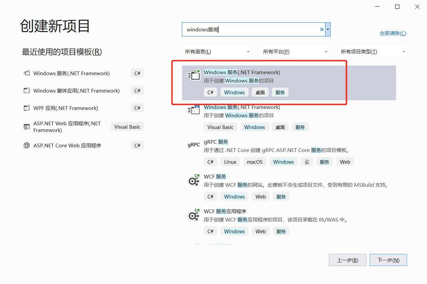This screenshot has width=427, height=284.
Task: Click 全部清除 link to clear filters
Action: click(x=393, y=33)
